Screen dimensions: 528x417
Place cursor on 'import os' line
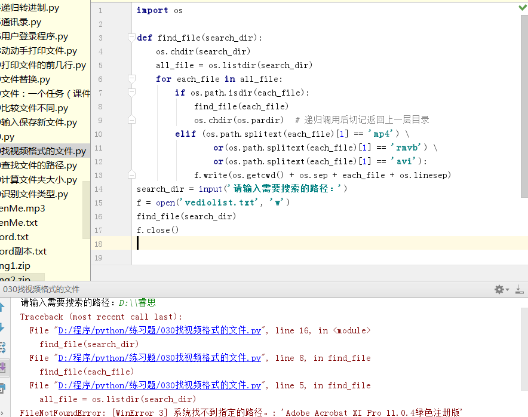coord(159,10)
